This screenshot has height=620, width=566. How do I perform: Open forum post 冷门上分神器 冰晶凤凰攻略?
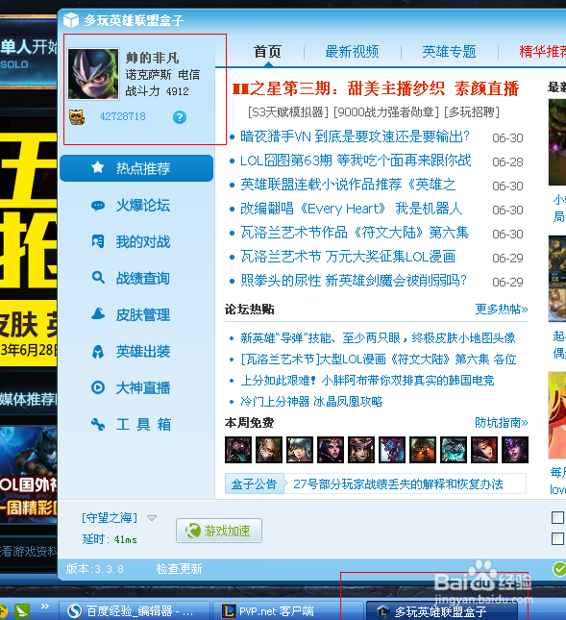coord(311,402)
